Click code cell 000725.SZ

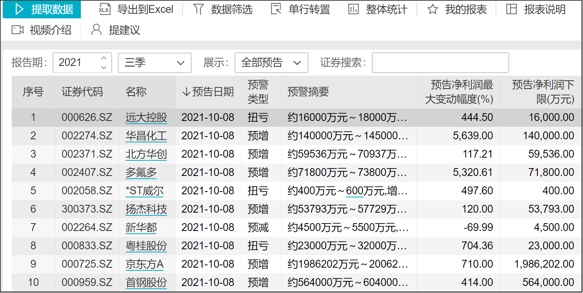[87, 264]
